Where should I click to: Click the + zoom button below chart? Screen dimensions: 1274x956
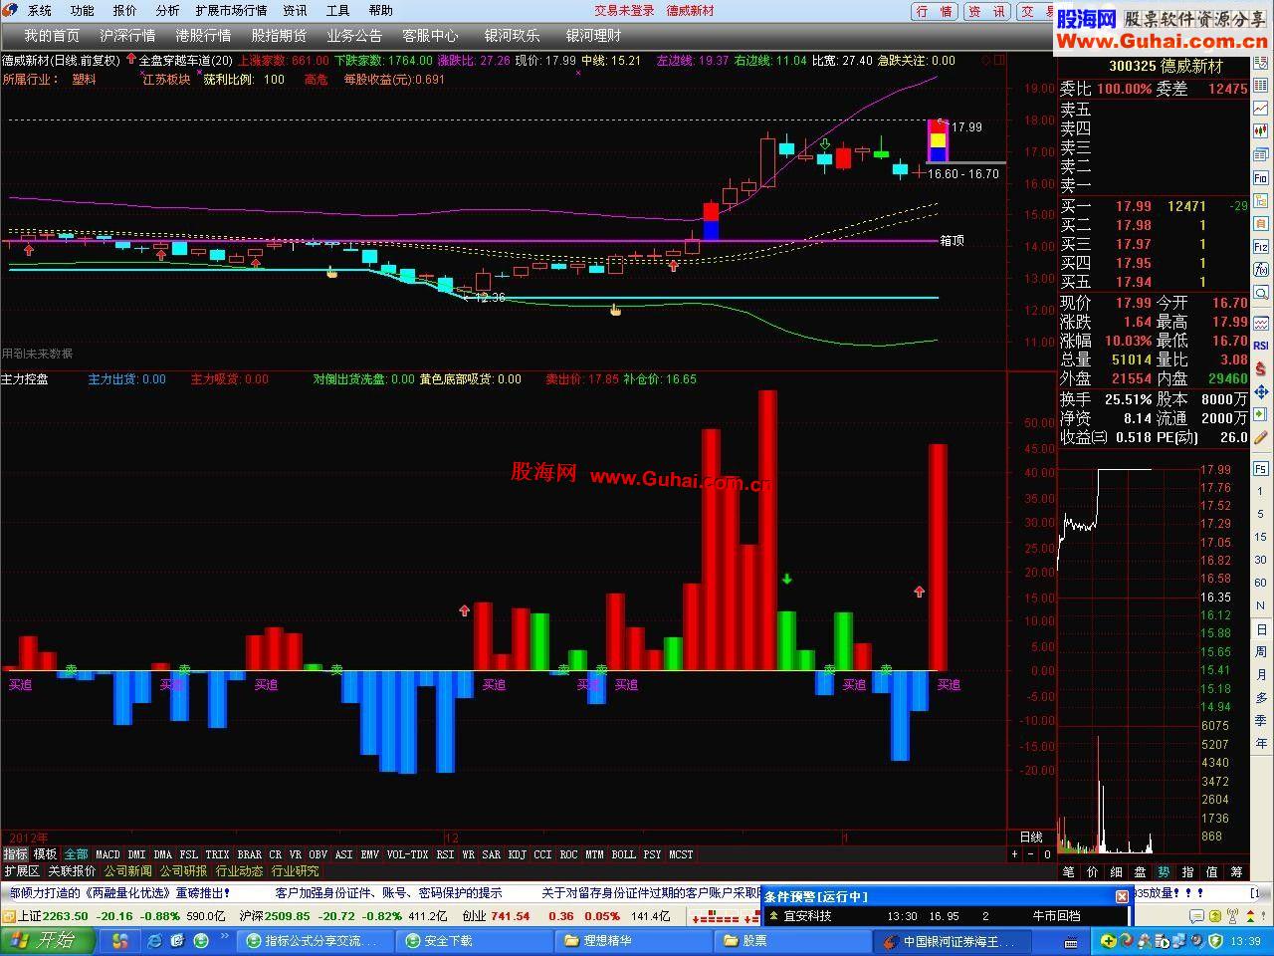click(1015, 854)
